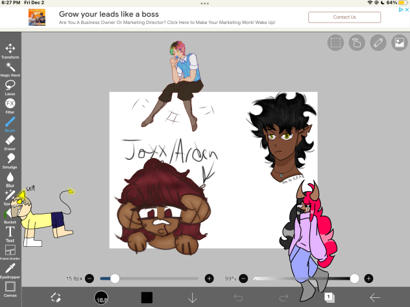Decrease opacity with minus button
Image resolution: width=410 pixels, height=307 pixels.
[243, 279]
